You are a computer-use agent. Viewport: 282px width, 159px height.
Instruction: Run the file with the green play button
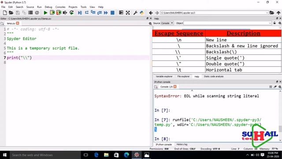coord(45,13)
